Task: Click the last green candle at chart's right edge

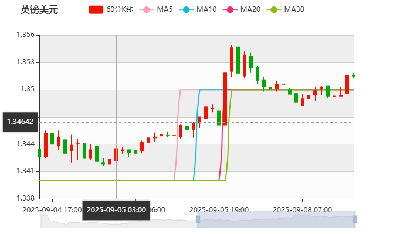Action: [354, 75]
